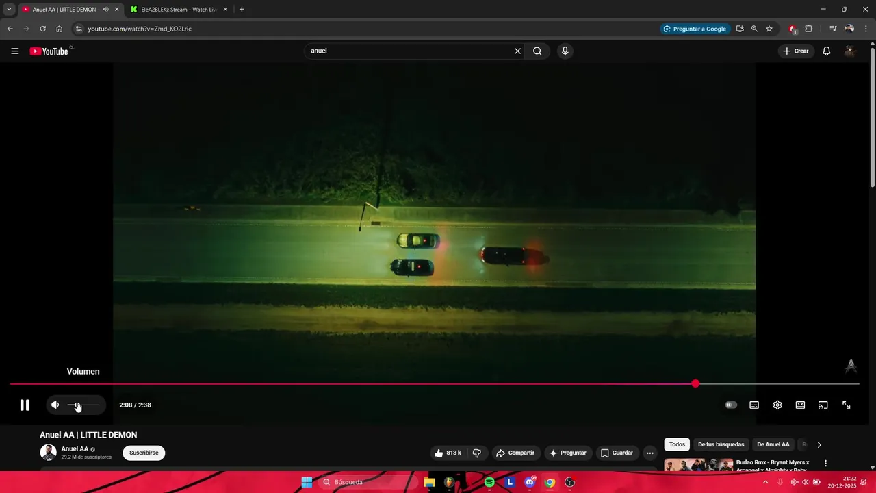Open the YouTube account avatar menu
876x493 pixels.
(850, 51)
